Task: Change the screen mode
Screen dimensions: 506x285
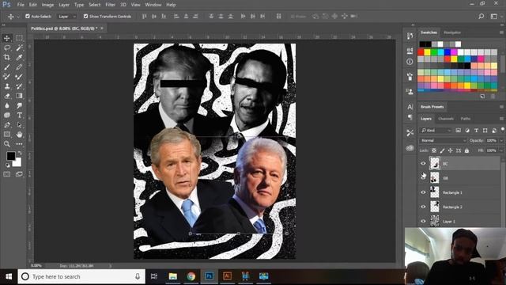Action: click(x=19, y=174)
